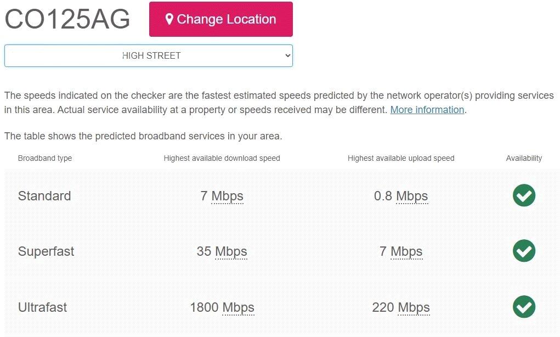
Task: Click the Change Location button
Action: (x=221, y=19)
